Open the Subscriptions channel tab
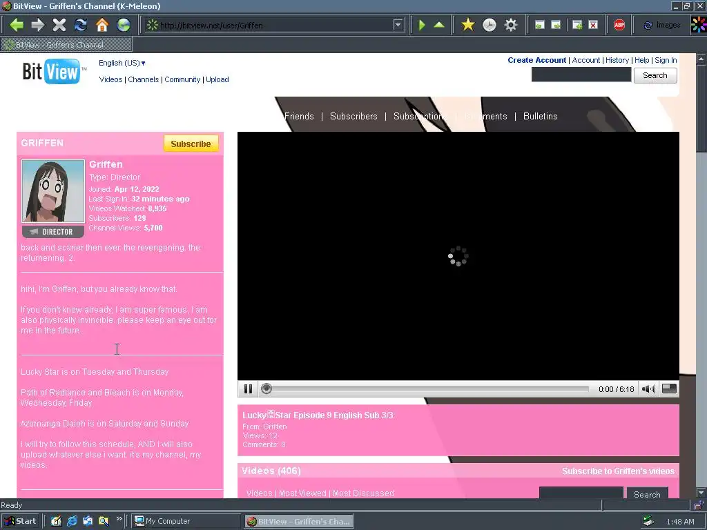The width and height of the screenshot is (707, 530). [420, 116]
